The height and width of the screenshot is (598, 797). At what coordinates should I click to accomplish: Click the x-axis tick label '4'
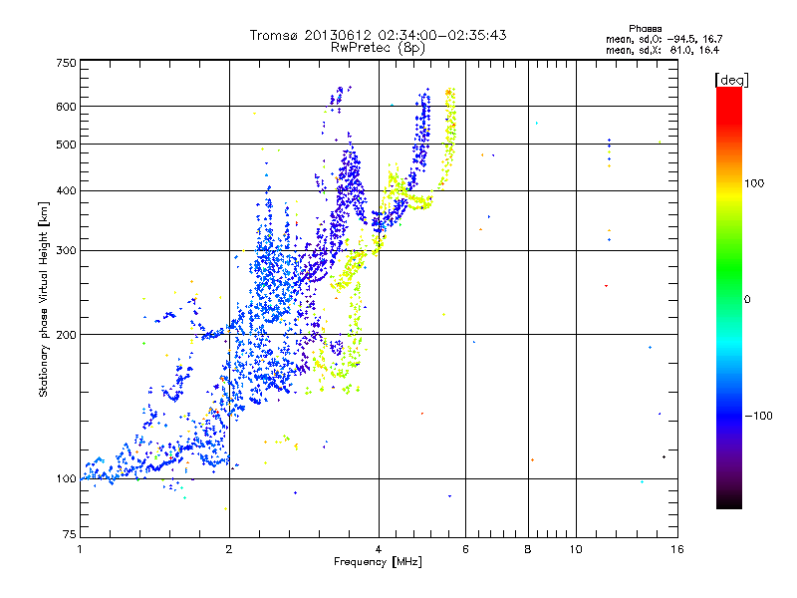coord(379,549)
